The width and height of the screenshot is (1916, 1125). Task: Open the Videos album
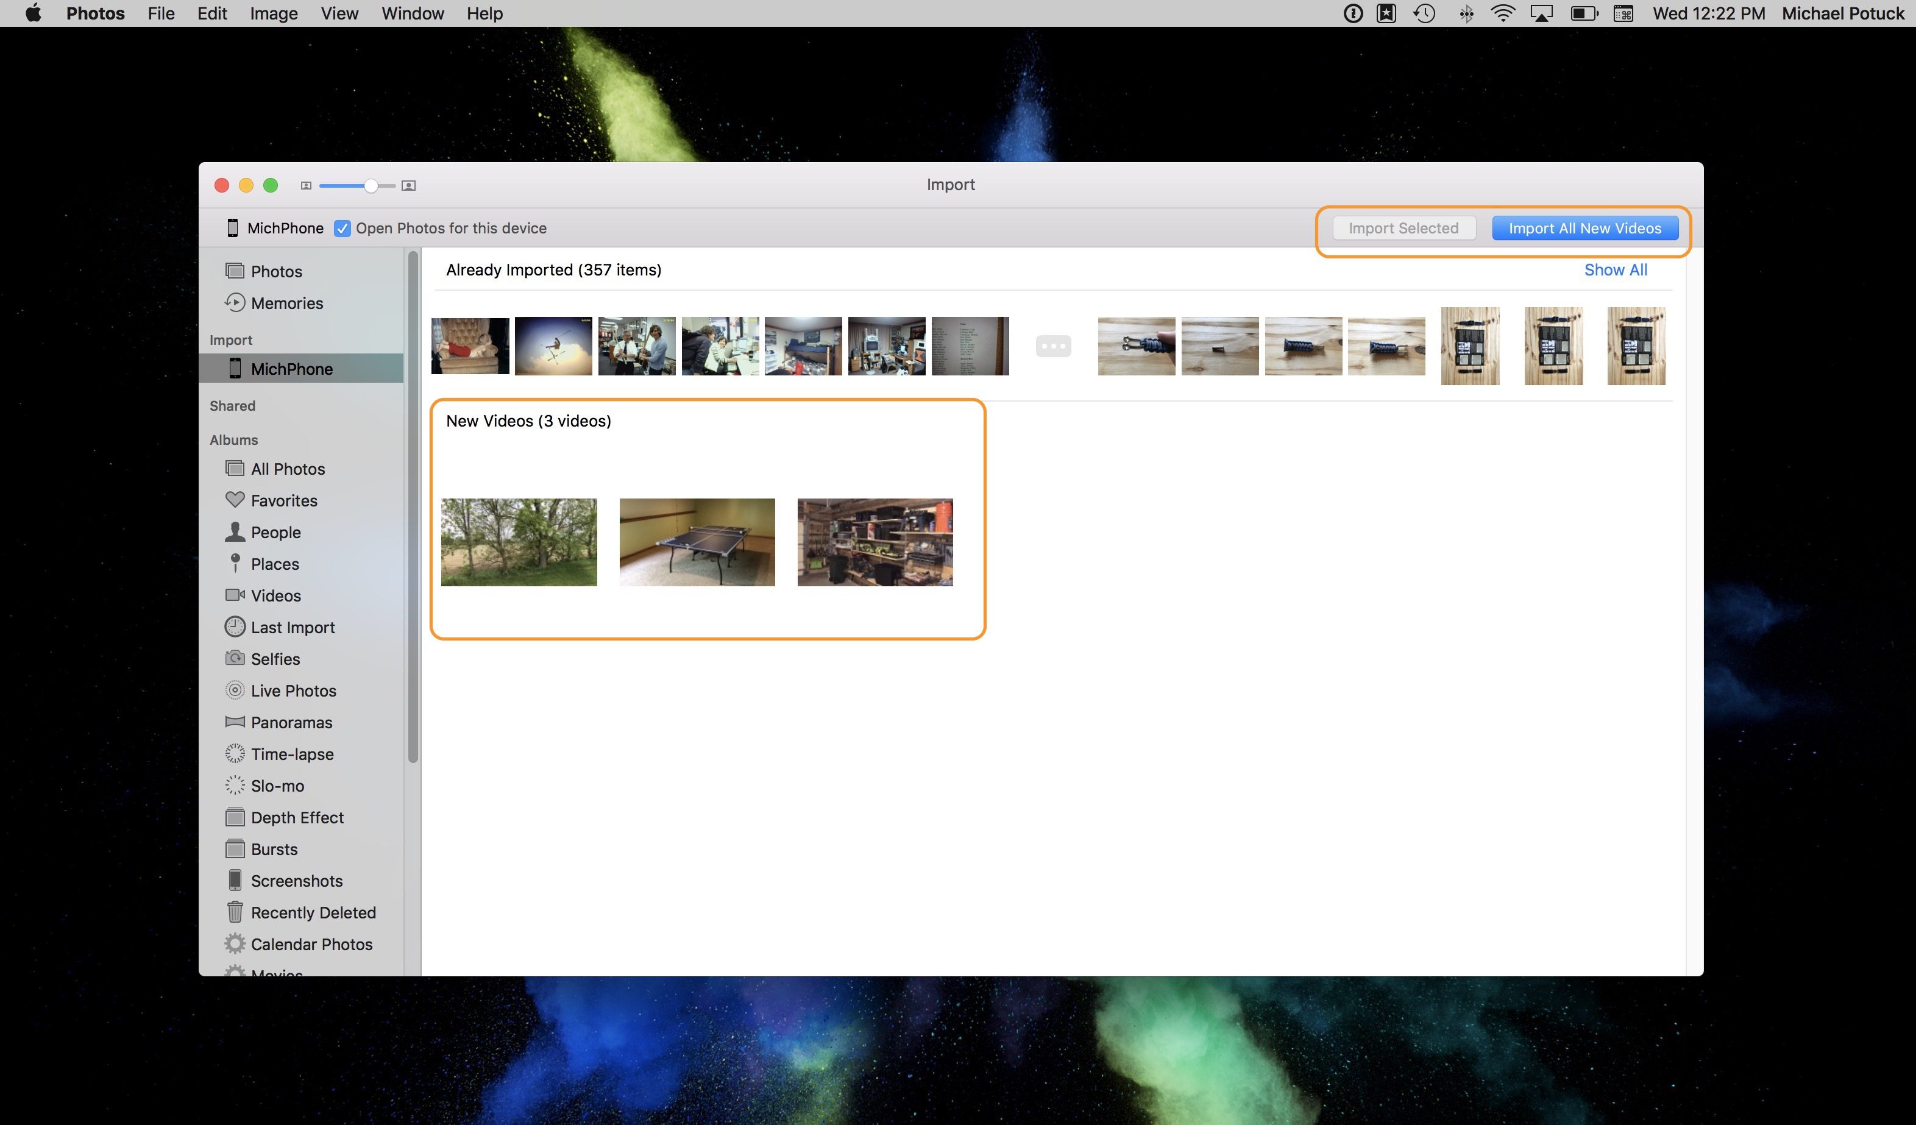[x=275, y=596]
